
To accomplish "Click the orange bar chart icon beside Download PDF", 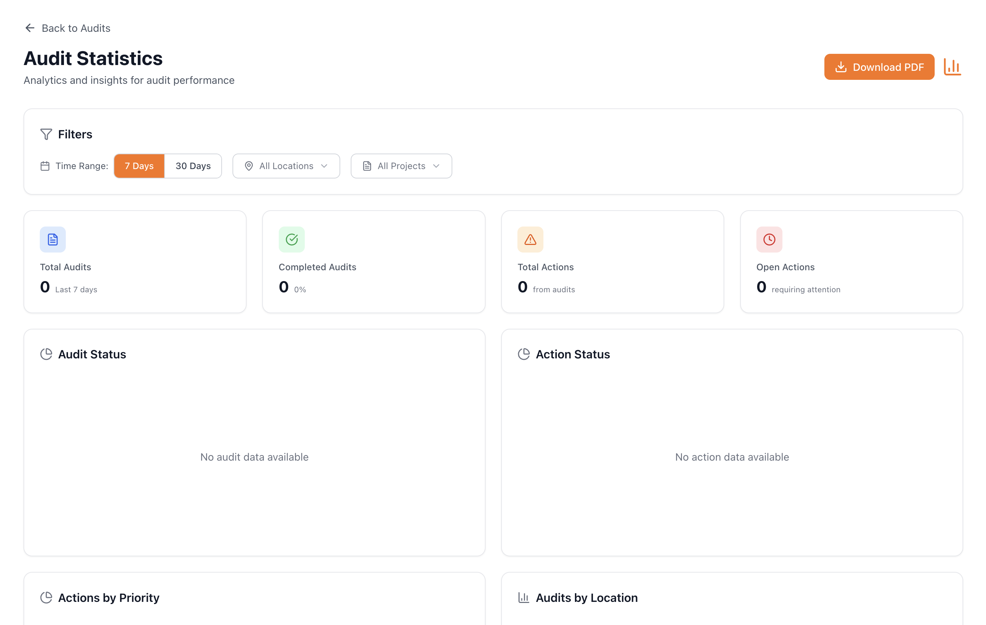I will 952,67.
